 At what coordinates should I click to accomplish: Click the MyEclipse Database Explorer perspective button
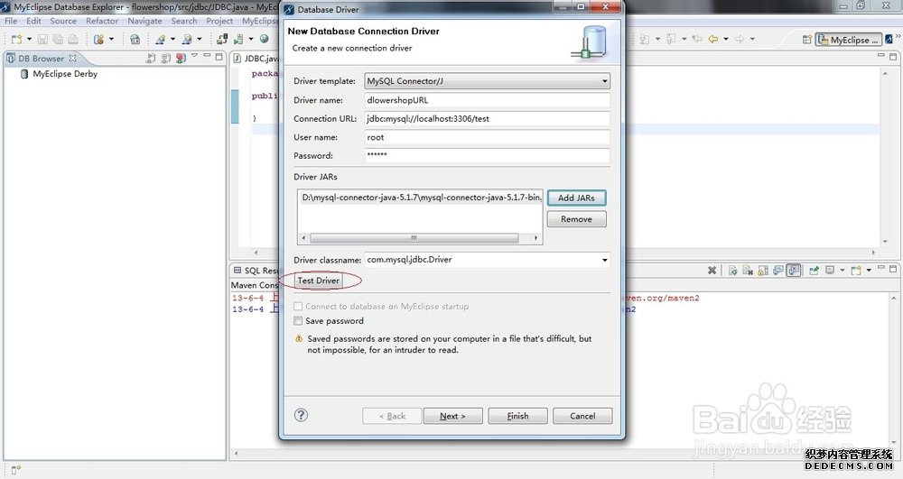tap(849, 40)
